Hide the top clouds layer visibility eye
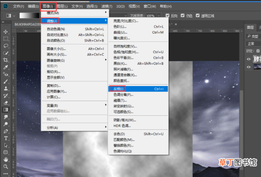The image size is (261, 177). (x=249, y=59)
